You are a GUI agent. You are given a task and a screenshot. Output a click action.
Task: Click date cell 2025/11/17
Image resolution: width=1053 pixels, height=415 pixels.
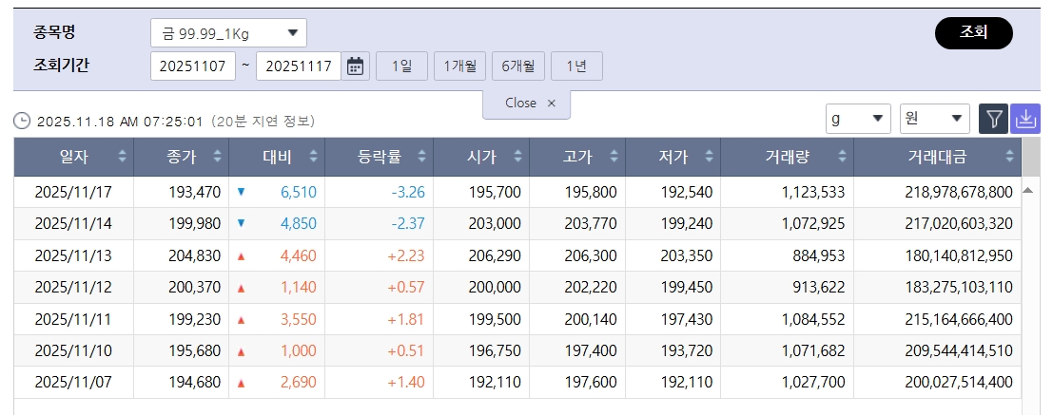click(x=73, y=193)
